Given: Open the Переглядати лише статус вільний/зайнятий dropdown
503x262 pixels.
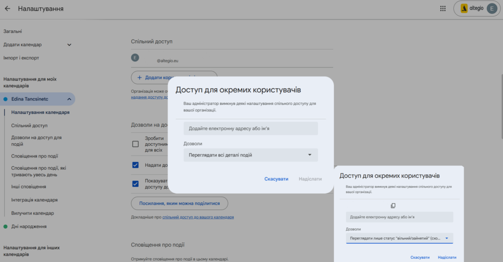Looking at the screenshot, I should tap(399, 238).
